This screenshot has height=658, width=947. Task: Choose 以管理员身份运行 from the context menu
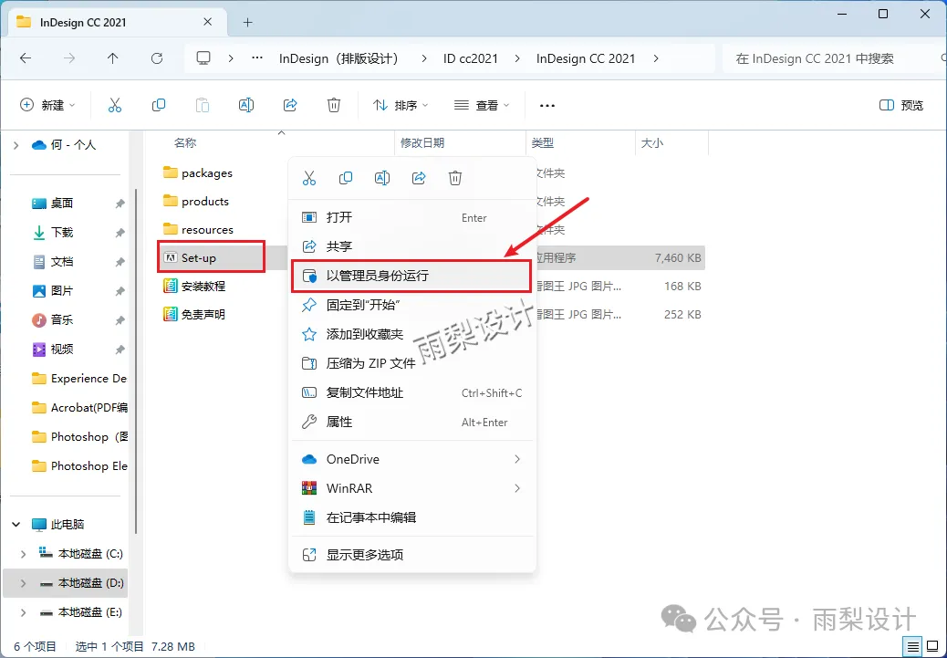[x=412, y=276]
